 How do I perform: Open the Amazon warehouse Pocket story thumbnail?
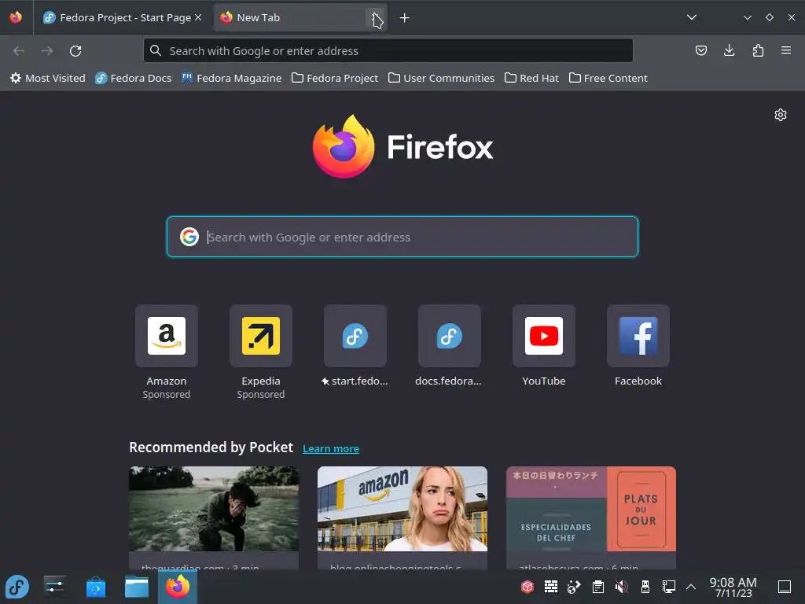(402, 509)
